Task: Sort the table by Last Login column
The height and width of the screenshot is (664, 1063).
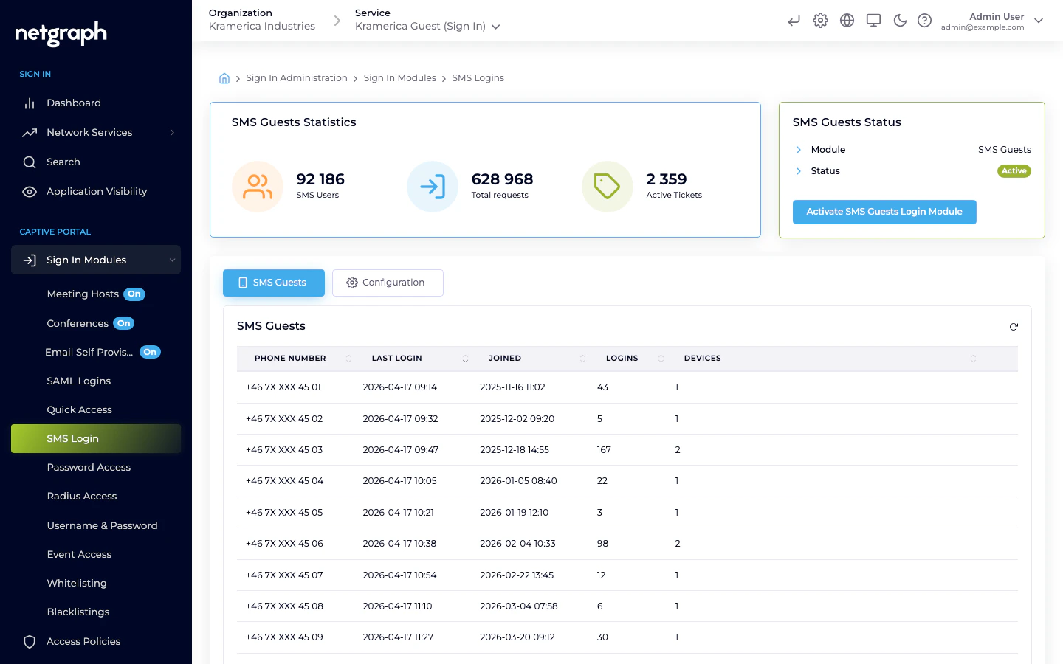Action: coord(465,358)
